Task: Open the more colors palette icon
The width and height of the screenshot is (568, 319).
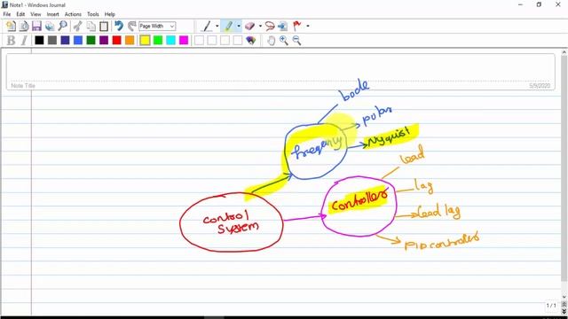Action: click(x=250, y=40)
